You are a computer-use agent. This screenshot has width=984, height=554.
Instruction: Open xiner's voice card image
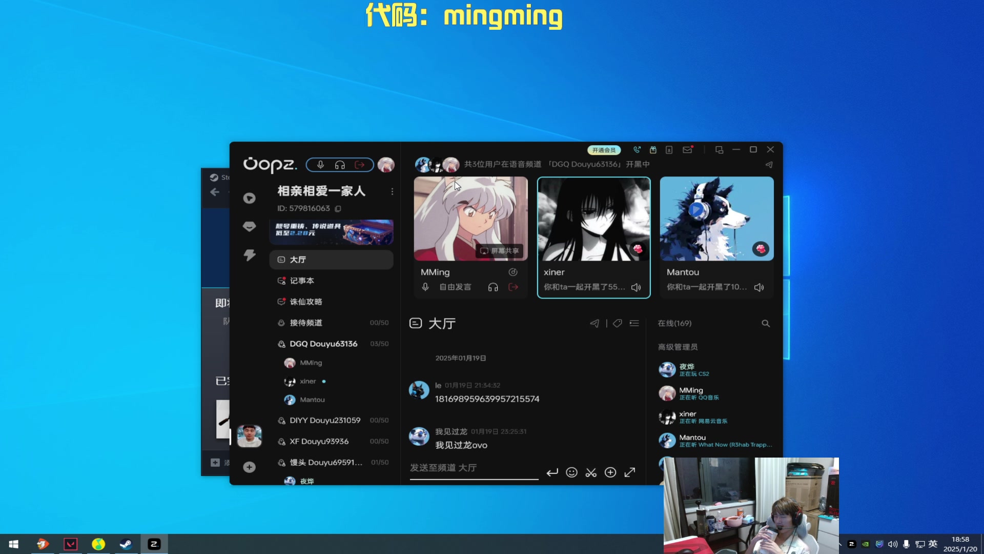593,219
